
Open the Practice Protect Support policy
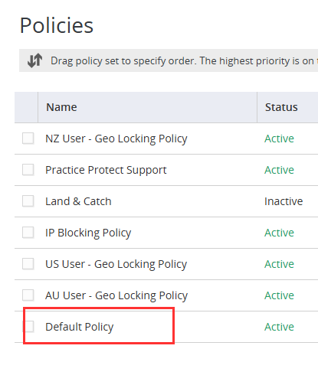[x=106, y=170]
